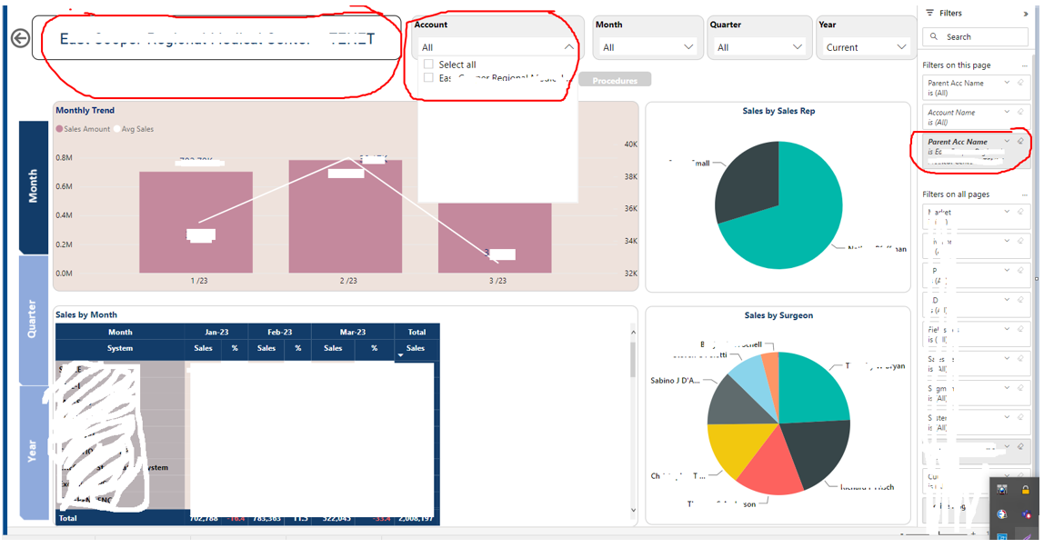Click the Teams icon in system tray
Viewport: 1044px width, 548px height.
[1026, 514]
